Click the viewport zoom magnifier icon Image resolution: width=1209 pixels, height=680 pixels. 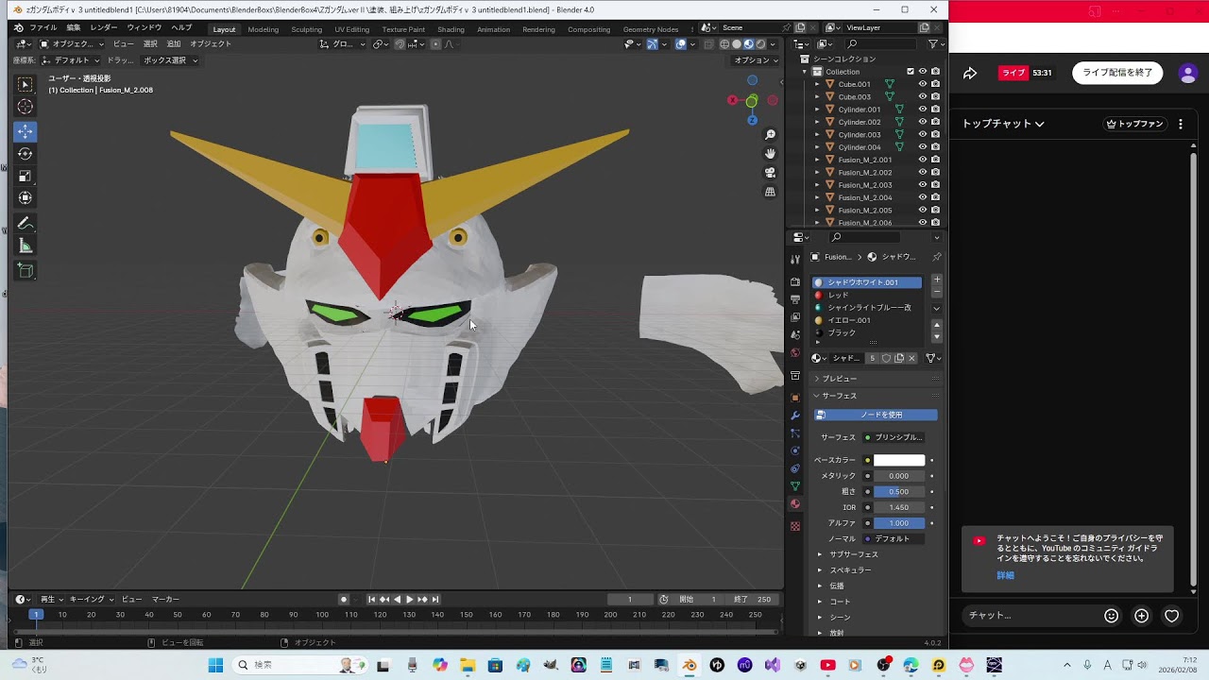771,135
